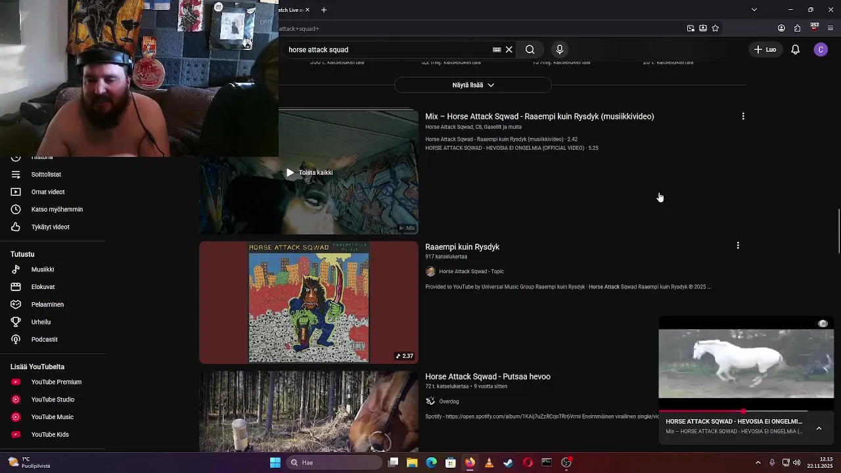Image resolution: width=841 pixels, height=473 pixels.
Task: Open the Putsaa hevoo video thumbnail
Action: (x=309, y=411)
